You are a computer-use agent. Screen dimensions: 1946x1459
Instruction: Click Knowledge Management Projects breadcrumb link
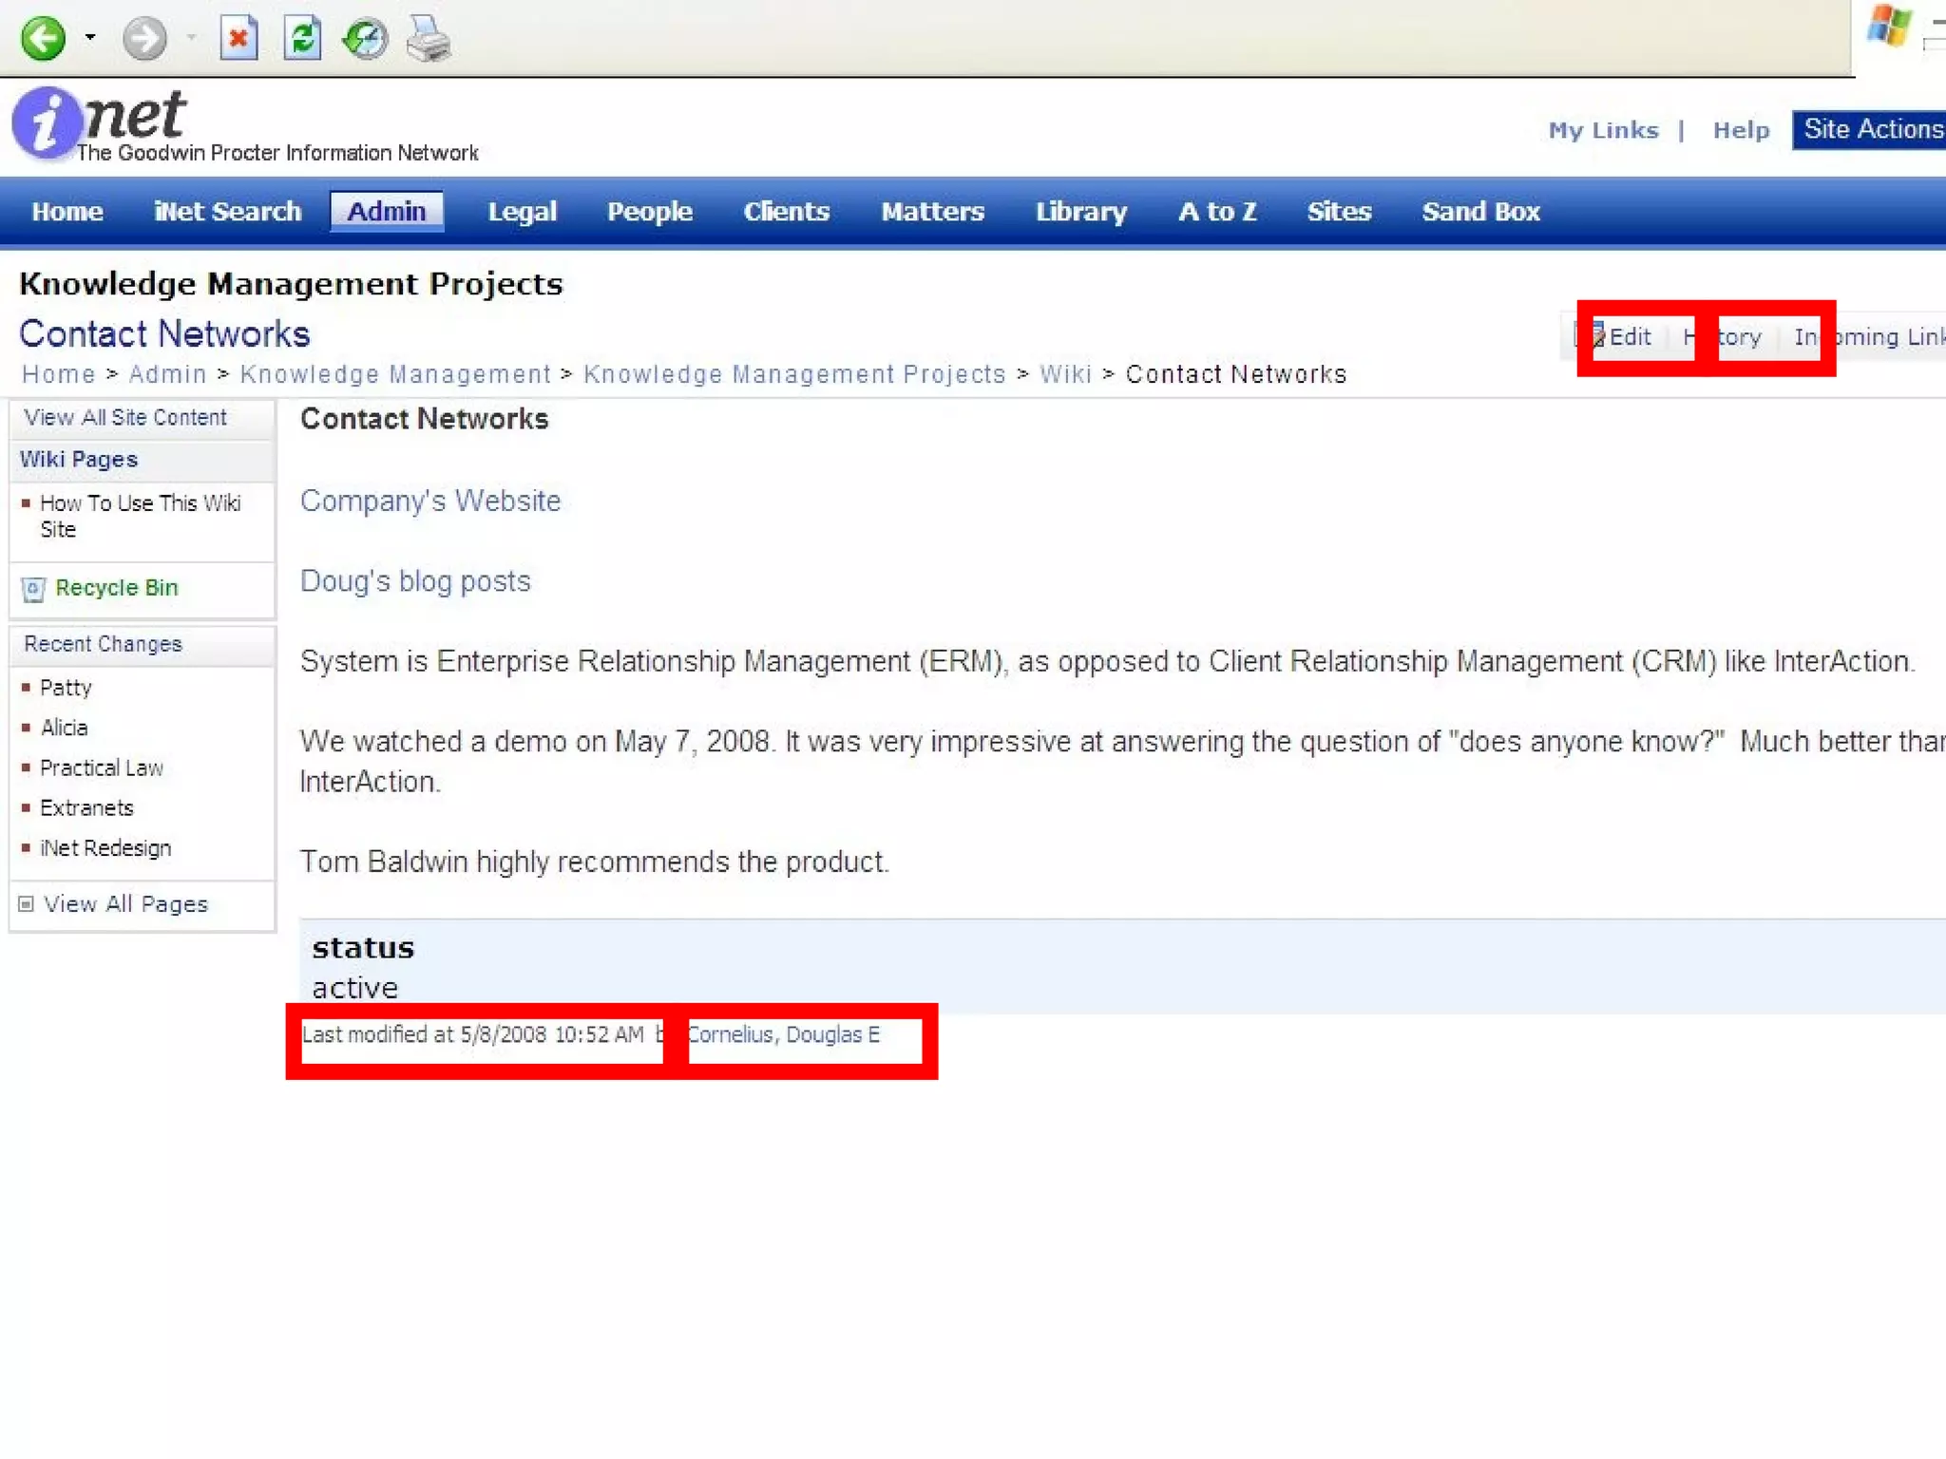pos(793,374)
